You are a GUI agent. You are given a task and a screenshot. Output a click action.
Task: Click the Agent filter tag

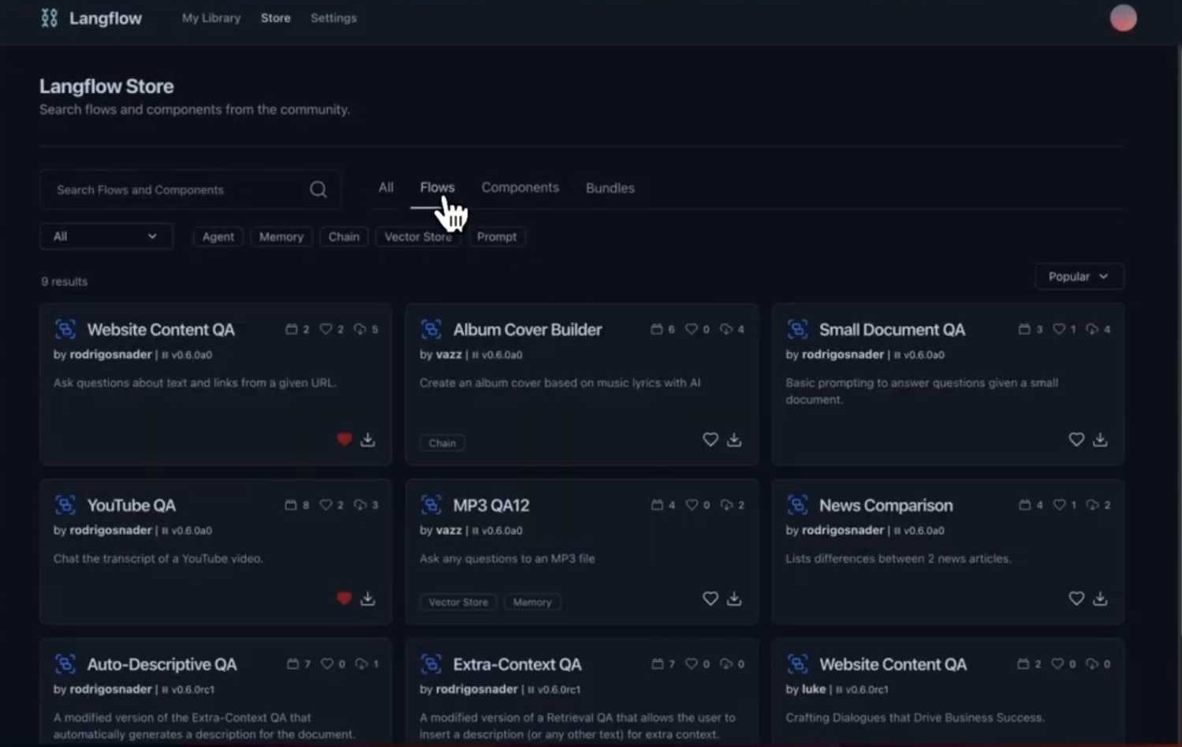click(218, 236)
